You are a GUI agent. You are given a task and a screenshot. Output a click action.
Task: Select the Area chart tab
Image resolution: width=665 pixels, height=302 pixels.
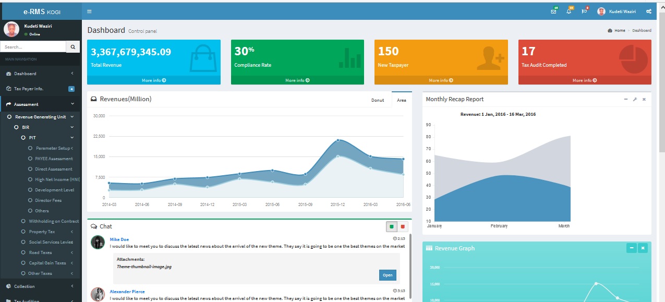point(401,100)
